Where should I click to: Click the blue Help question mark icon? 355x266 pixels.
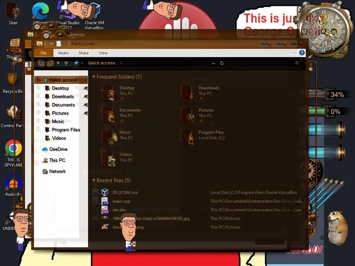click(x=302, y=53)
